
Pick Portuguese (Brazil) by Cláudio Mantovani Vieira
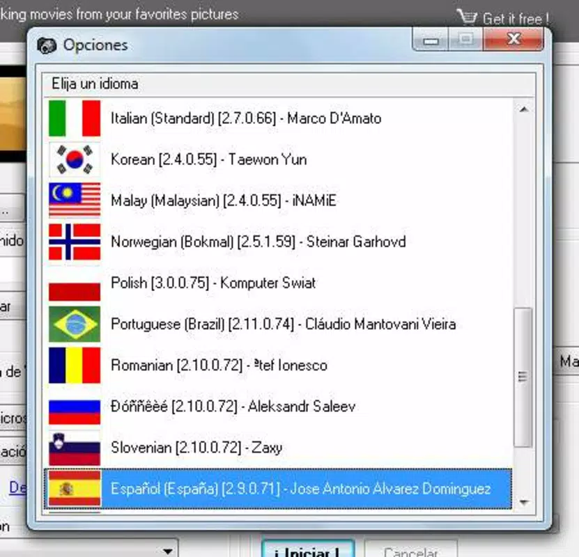coord(278,324)
